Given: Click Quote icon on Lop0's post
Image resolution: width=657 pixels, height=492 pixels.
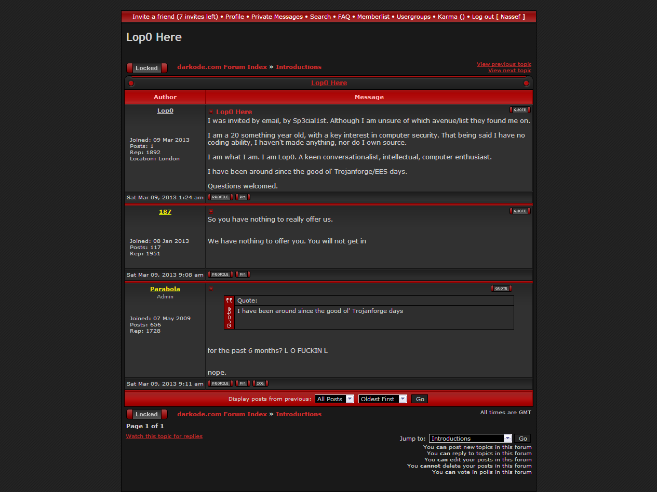Looking at the screenshot, I should coord(520,110).
